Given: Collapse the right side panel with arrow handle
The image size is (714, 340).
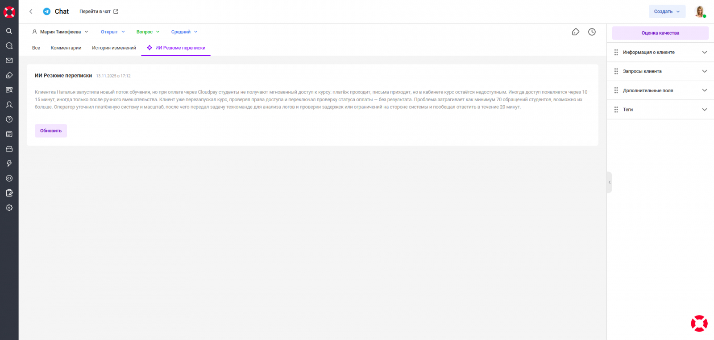Looking at the screenshot, I should coord(609,182).
